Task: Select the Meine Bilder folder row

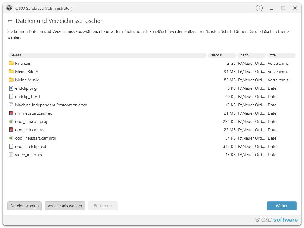Action: (x=27, y=72)
